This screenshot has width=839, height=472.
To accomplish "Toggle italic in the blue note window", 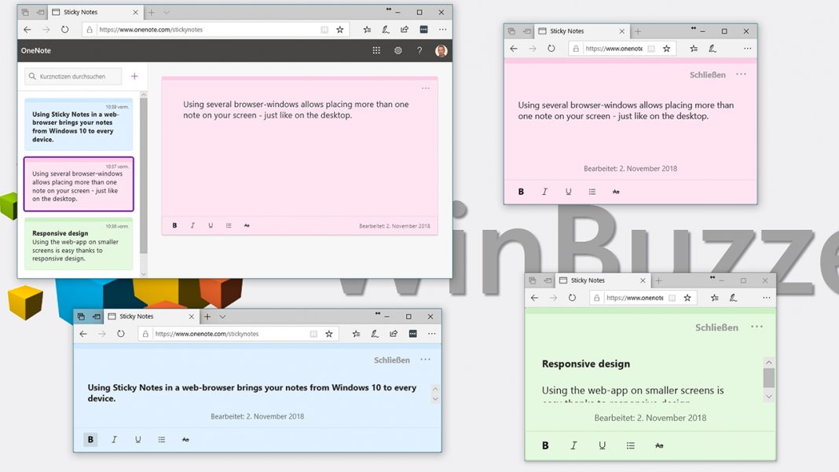I will click(x=114, y=439).
